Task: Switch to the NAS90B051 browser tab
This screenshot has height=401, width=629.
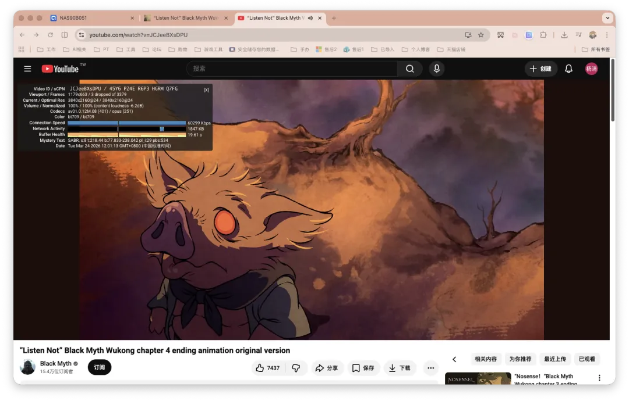Action: tap(92, 18)
